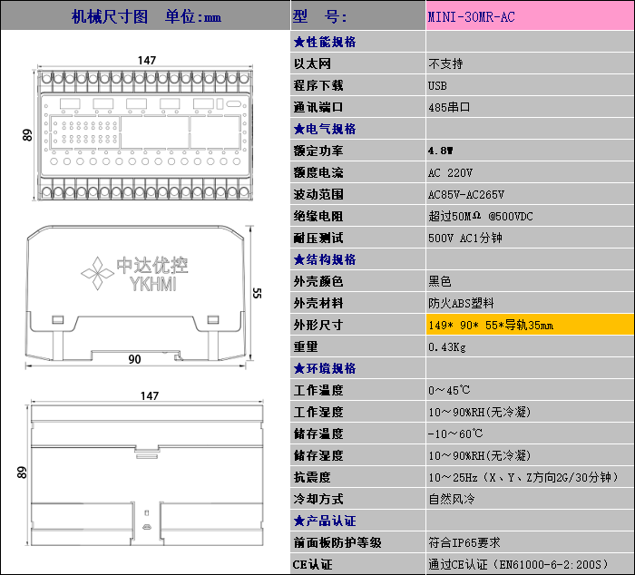
Task: Click the 黑色 value
Action: [x=440, y=281]
